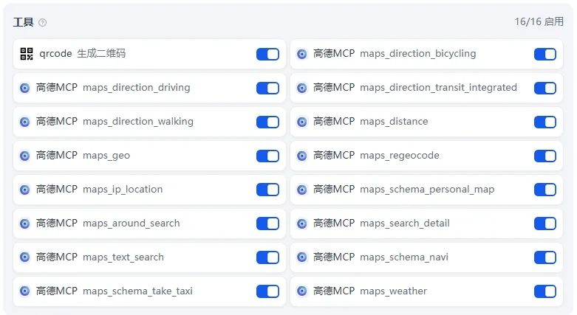Click the maps_direction_driving tool name

pyautogui.click(x=137, y=88)
